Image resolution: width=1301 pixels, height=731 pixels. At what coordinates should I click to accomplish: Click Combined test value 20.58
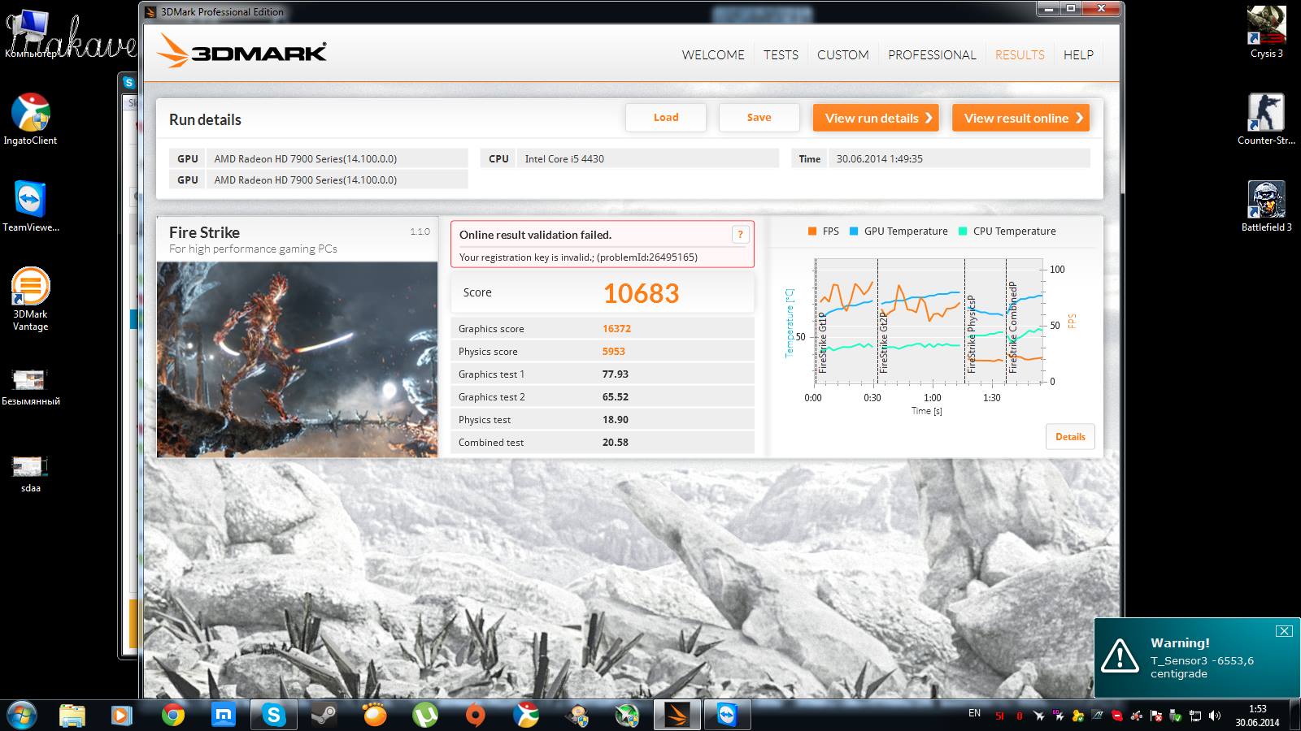615,443
